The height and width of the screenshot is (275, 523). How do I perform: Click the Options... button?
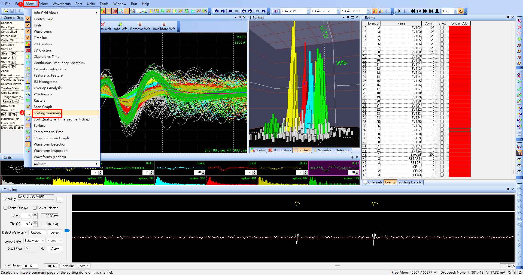(x=37, y=232)
